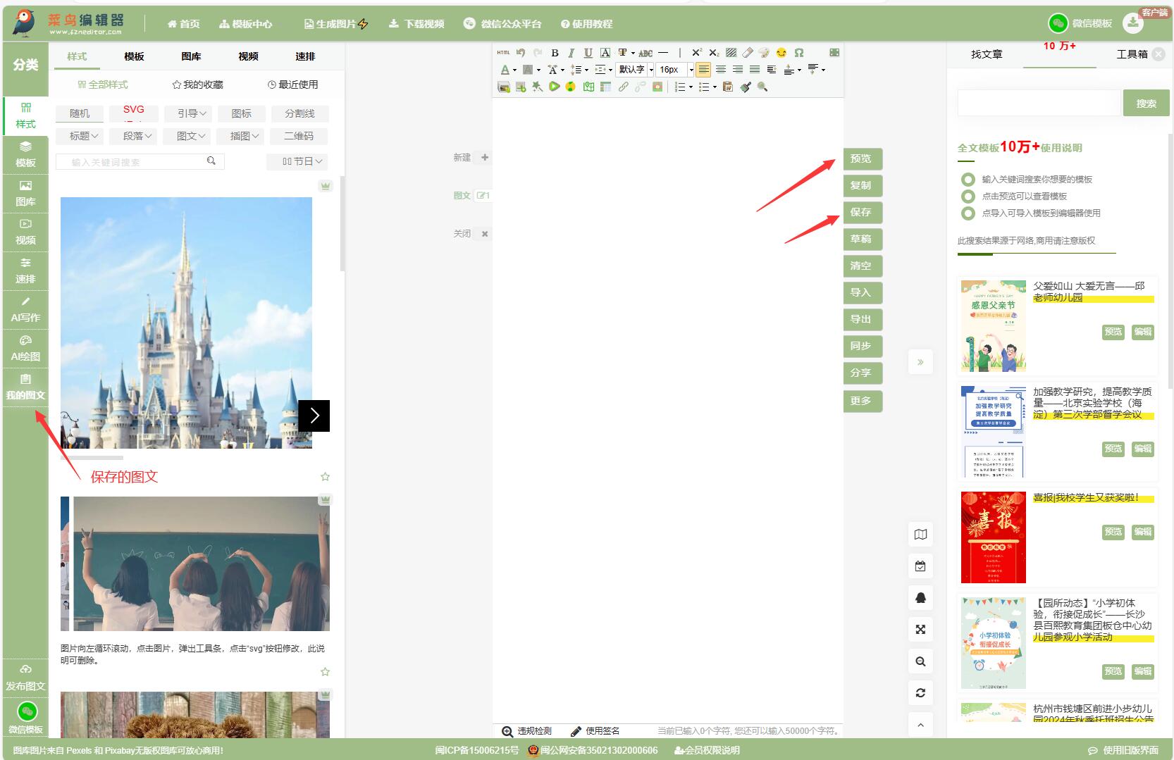Click the undo arrow icon

click(x=521, y=53)
